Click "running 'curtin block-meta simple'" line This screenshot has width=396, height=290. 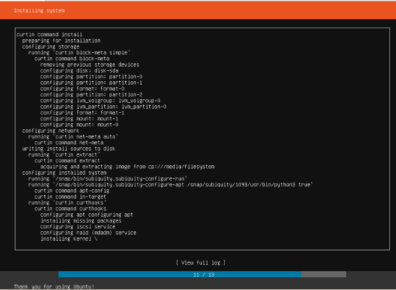80,53
